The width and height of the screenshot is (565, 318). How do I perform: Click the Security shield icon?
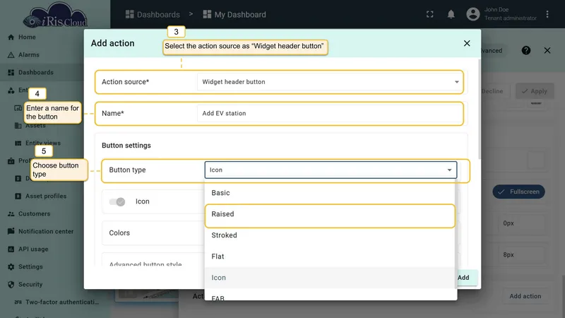11,285
